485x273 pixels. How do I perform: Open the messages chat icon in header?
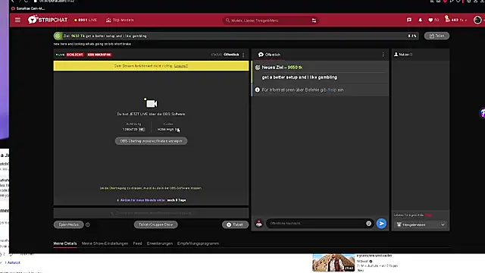point(409,20)
